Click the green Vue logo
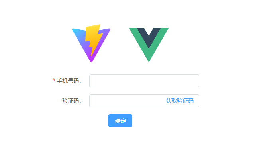259x166 pixels. click(x=149, y=45)
